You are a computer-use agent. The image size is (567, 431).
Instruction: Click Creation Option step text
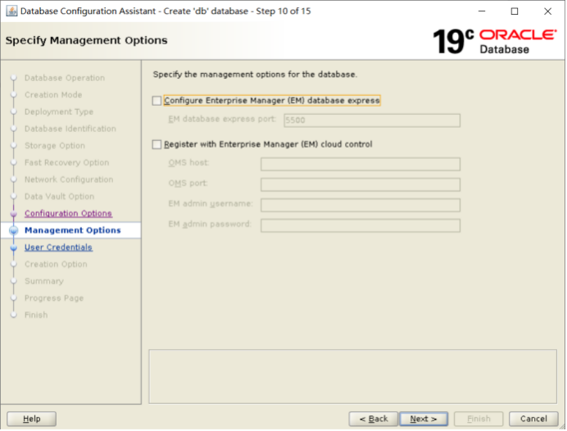56,265
